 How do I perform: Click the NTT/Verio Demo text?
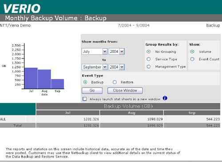tap(15, 25)
